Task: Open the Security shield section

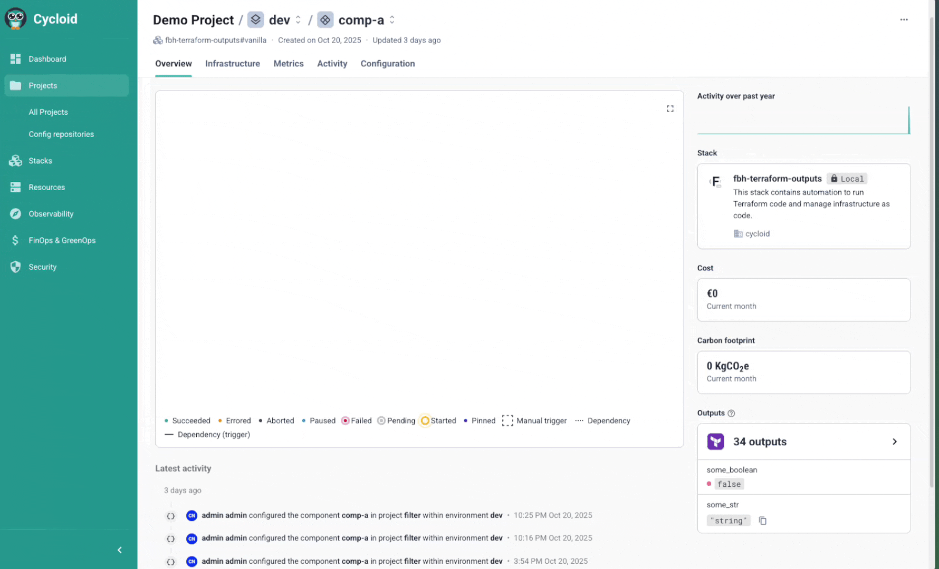Action: point(15,267)
